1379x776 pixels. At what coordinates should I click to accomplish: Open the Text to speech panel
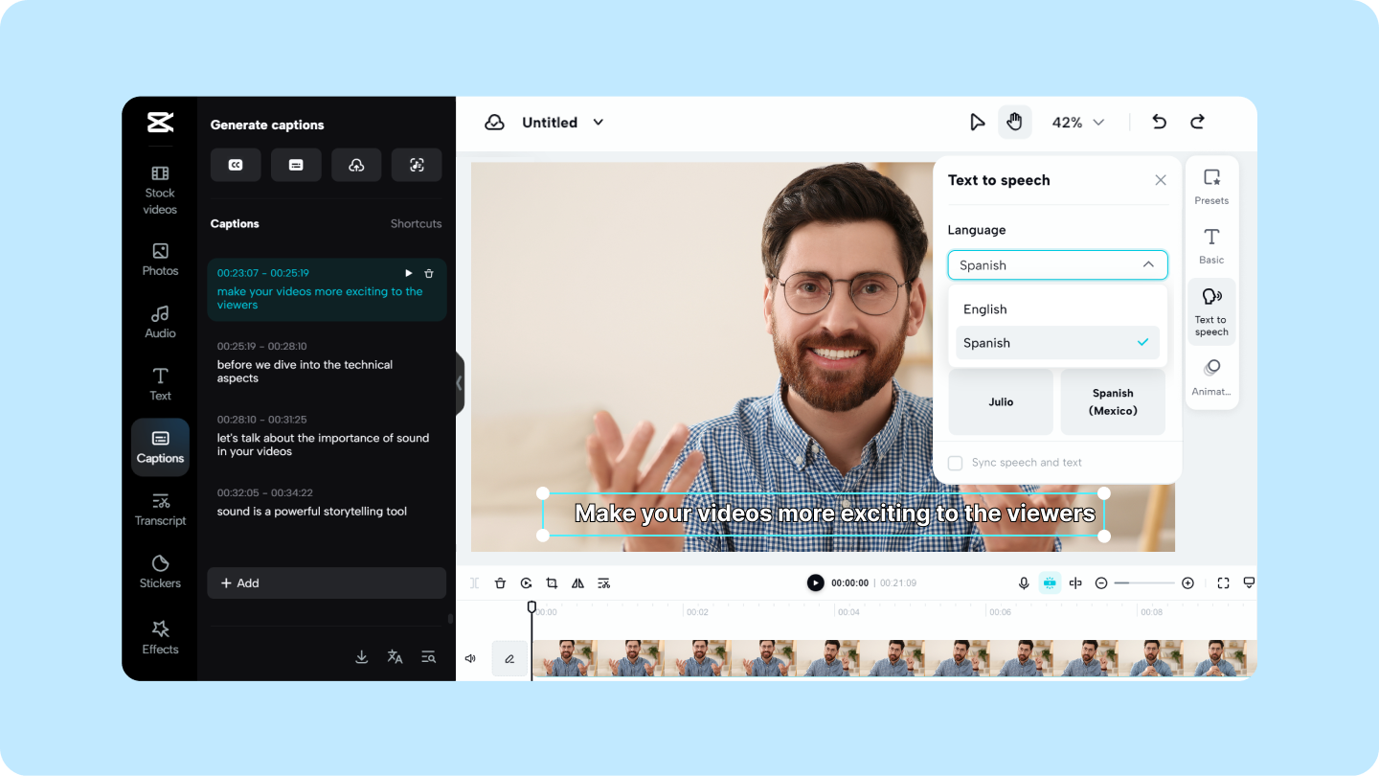pos(1210,309)
